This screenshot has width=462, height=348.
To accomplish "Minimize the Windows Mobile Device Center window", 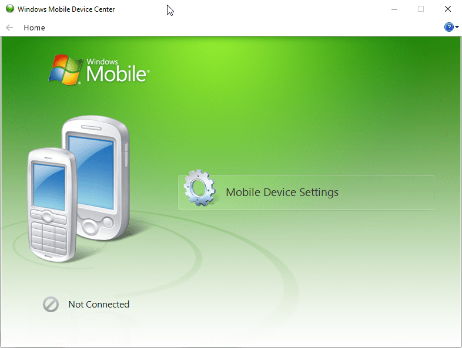I will [x=394, y=9].
